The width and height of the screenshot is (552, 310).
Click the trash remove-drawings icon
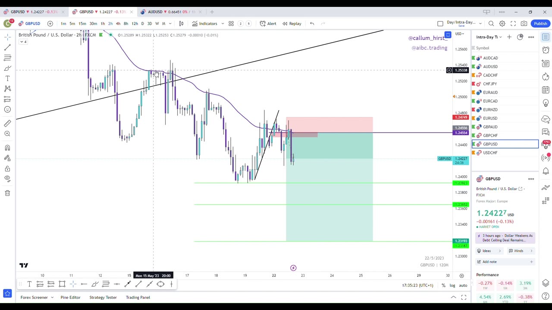(7, 193)
